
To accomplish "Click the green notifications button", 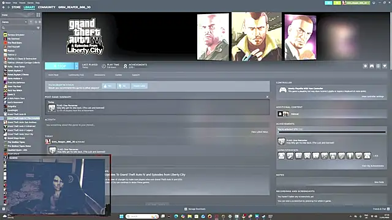I will (x=337, y=3).
